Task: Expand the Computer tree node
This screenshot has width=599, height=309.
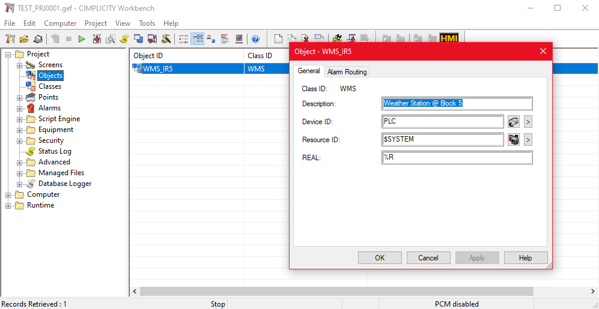Action: [x=8, y=196]
